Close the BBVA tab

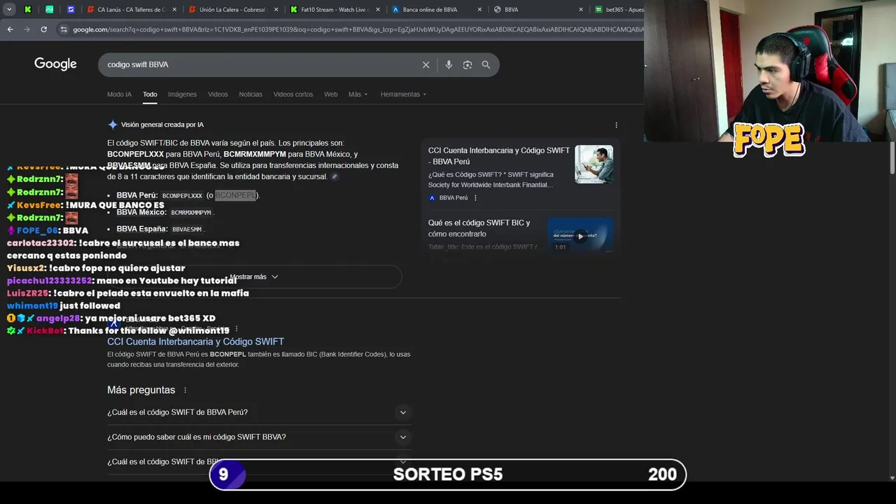click(581, 10)
